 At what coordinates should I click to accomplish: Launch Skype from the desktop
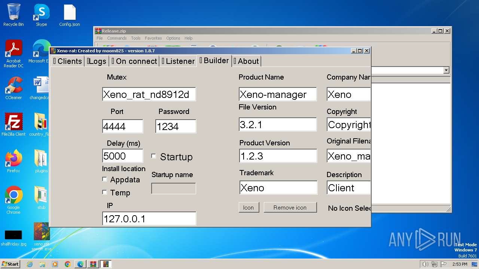pos(42,15)
